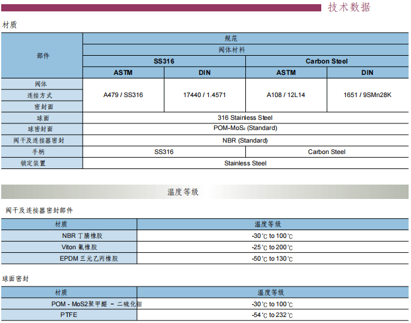Select the 部件 header cell
The image size is (411, 323).
(42, 55)
